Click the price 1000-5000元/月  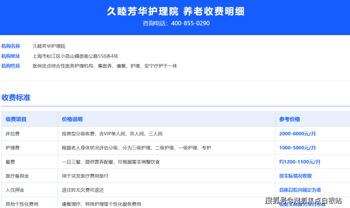pyautogui.click(x=297, y=148)
